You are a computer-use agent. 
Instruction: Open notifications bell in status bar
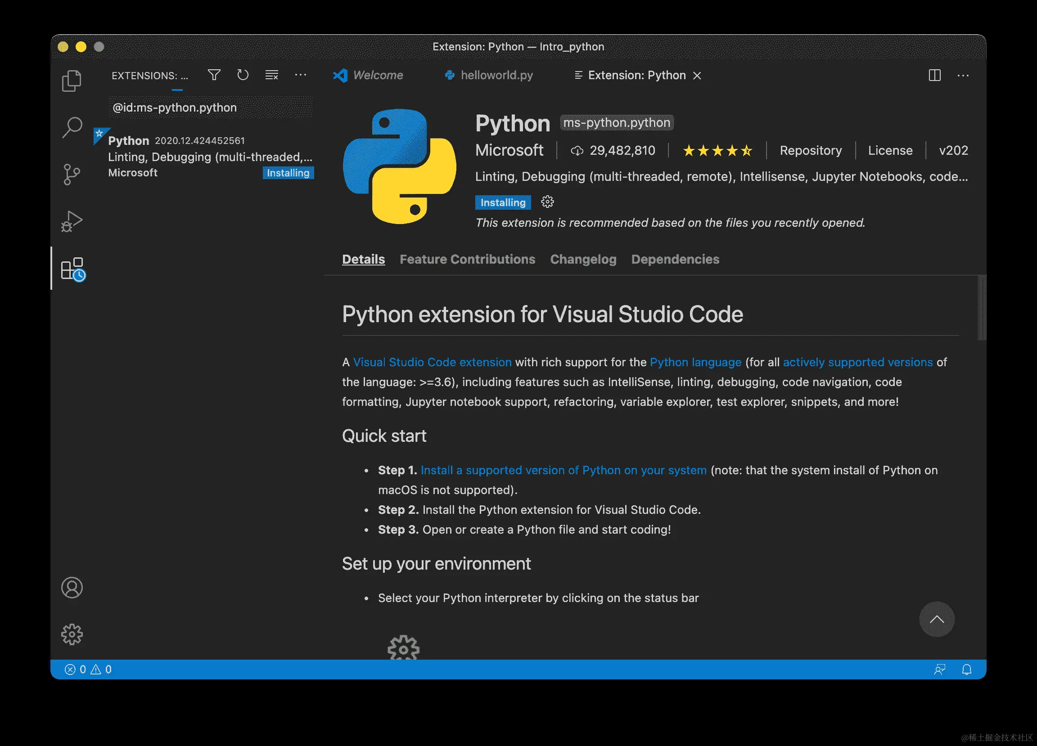(967, 670)
